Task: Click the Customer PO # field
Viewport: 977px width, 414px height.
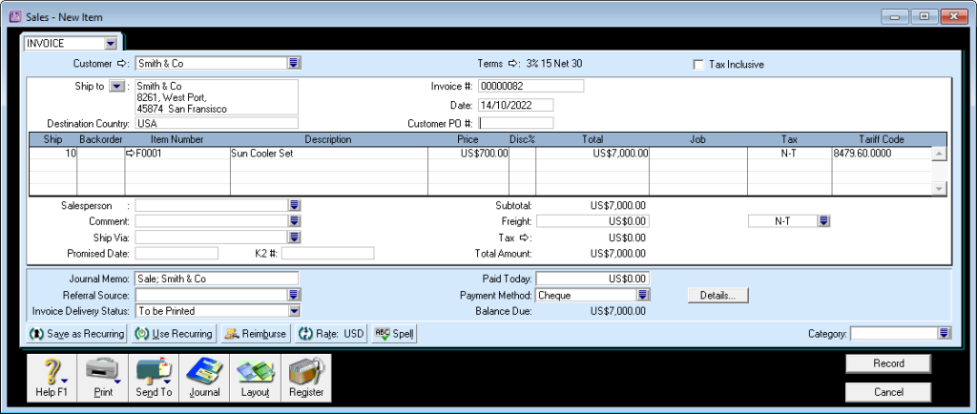Action: (516, 123)
